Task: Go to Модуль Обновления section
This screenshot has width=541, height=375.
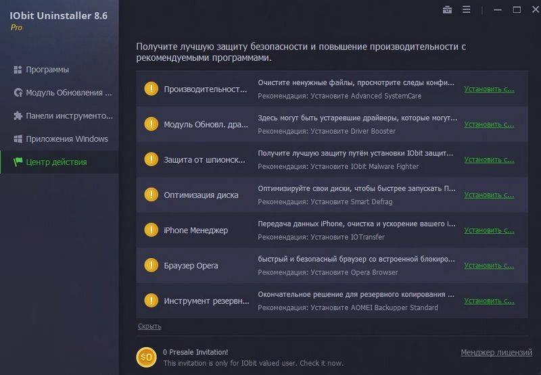Action: [60, 93]
